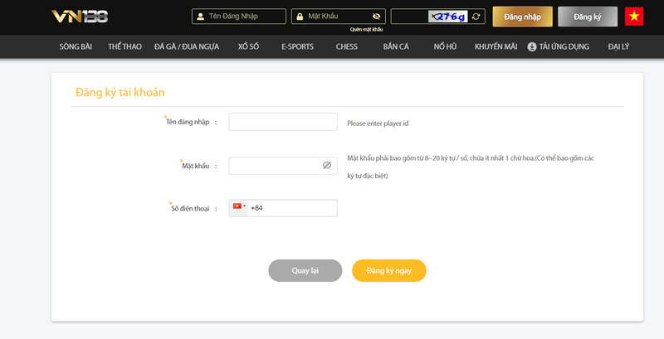The height and width of the screenshot is (339, 664).
Task: Click the download icon beside Tải ứng dụng
Action: click(x=532, y=46)
